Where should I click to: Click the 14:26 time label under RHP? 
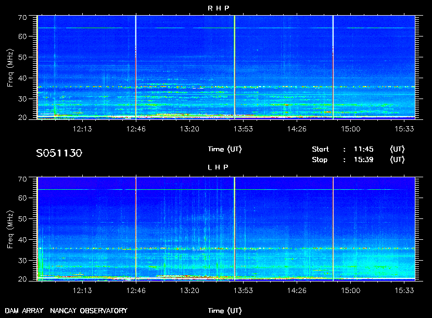[x=297, y=129]
